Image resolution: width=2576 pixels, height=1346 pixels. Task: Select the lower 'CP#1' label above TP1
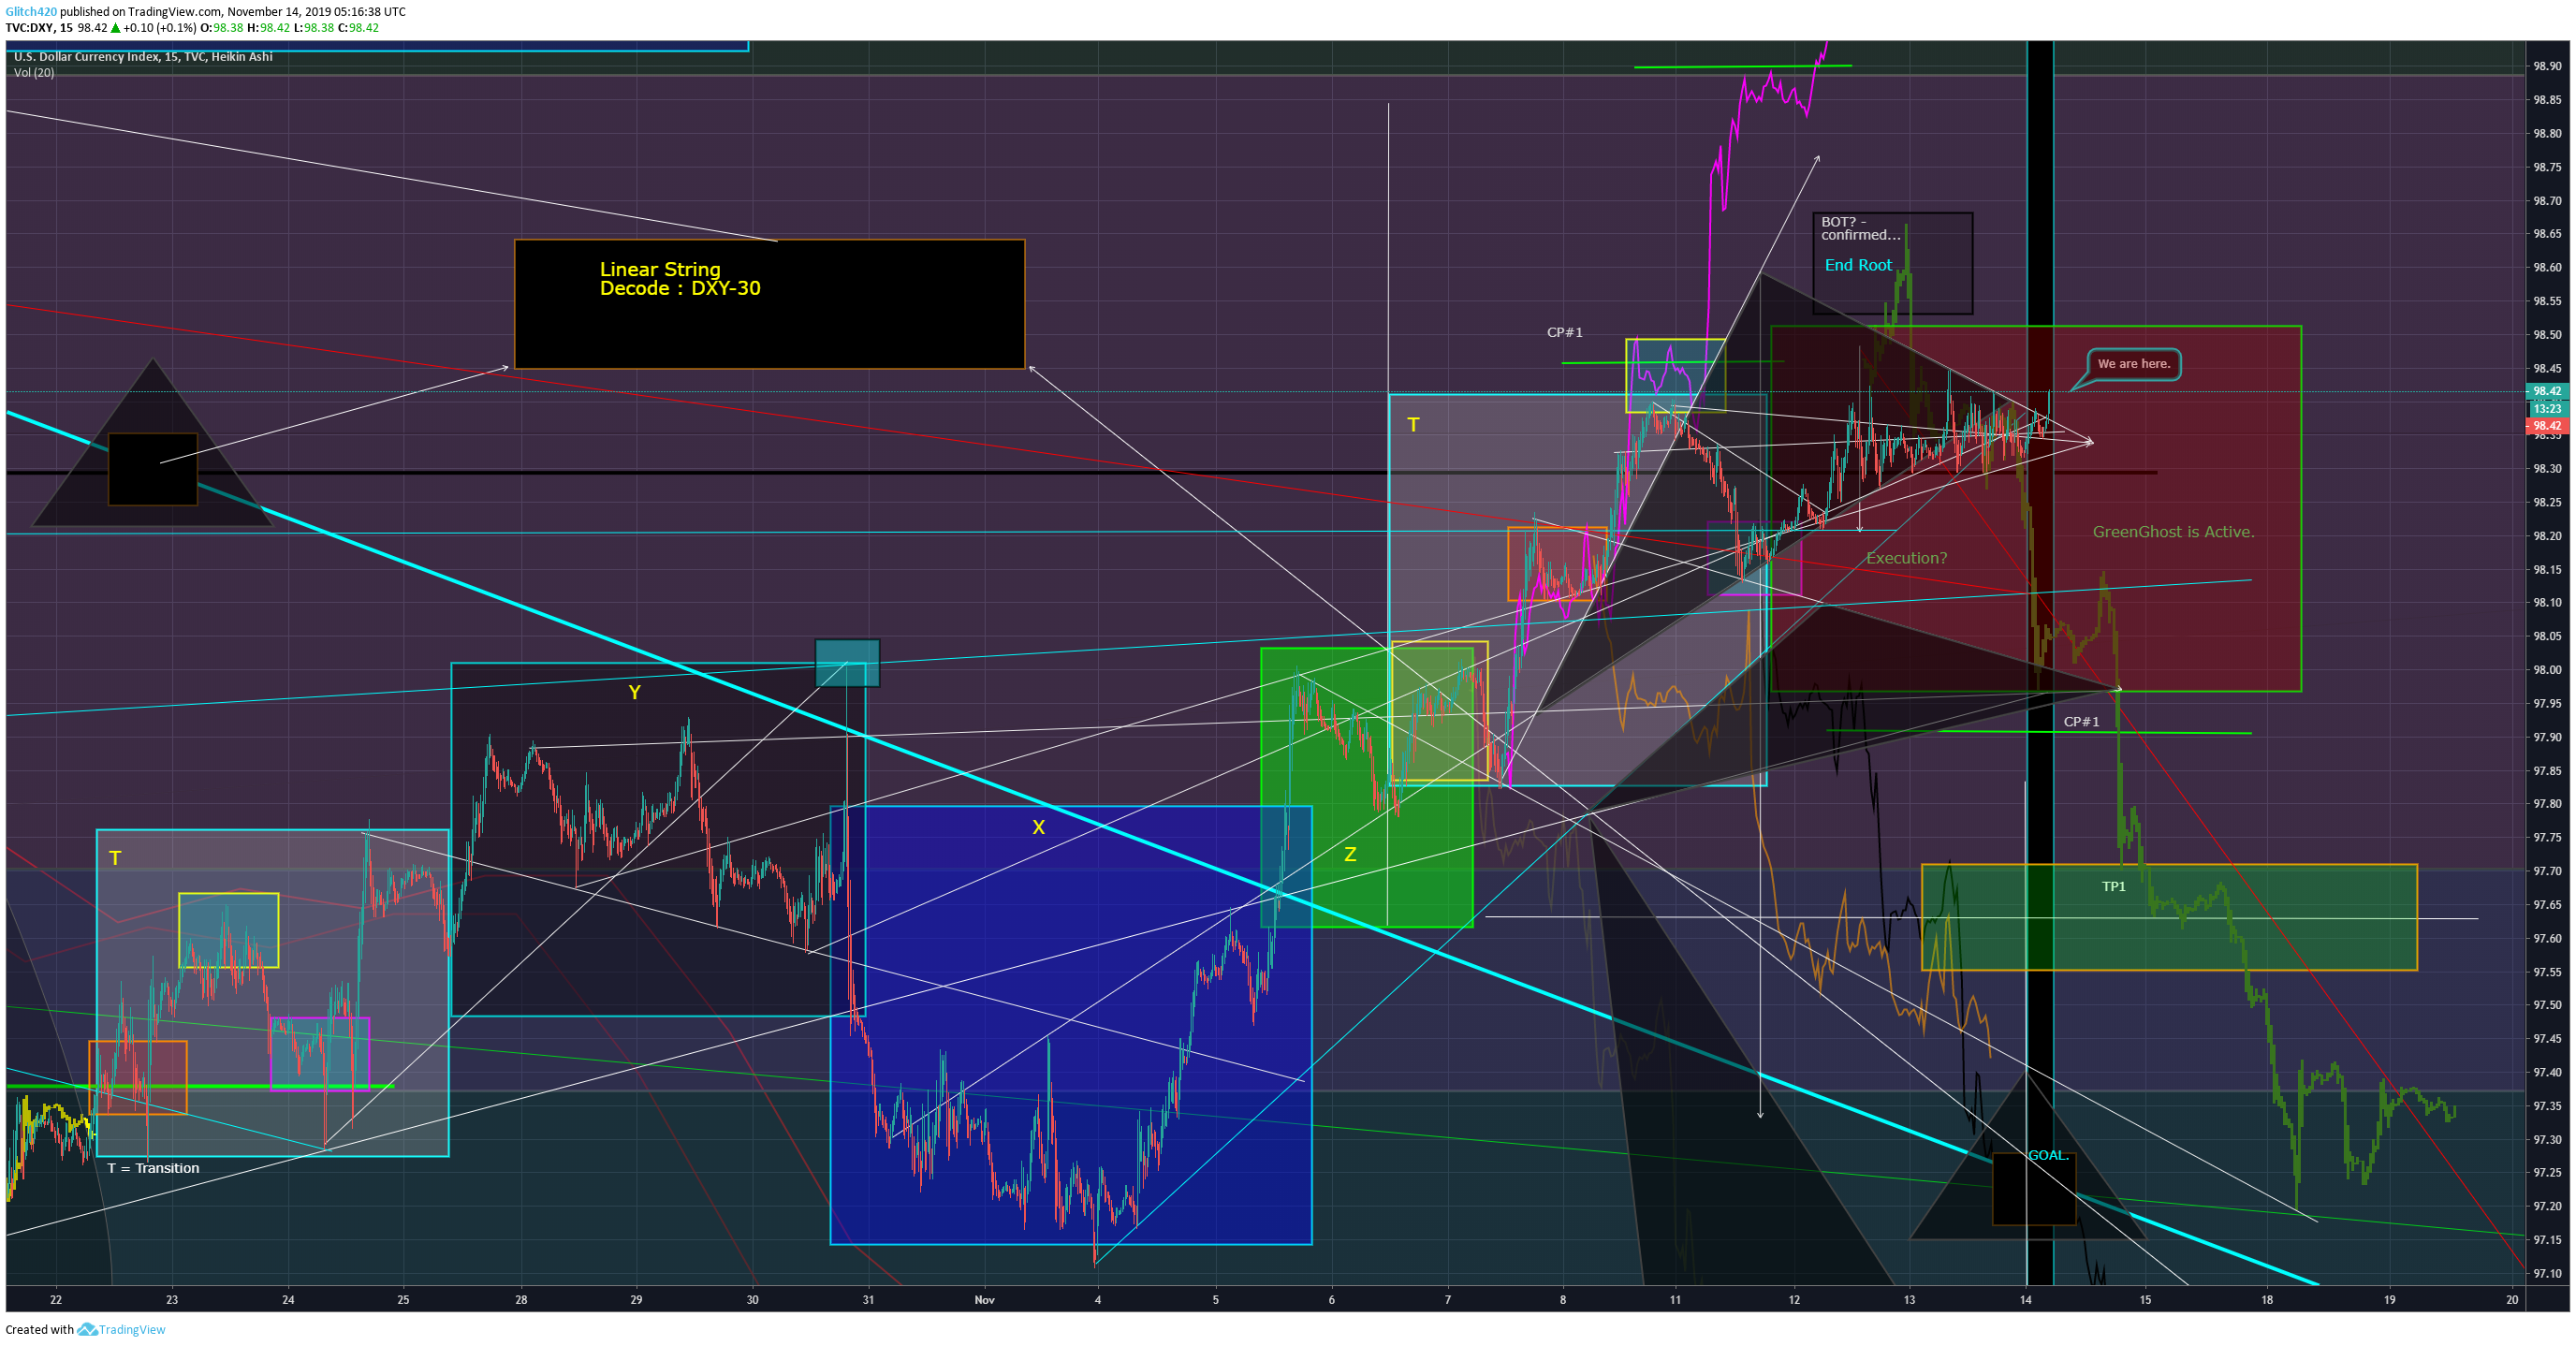[2081, 722]
